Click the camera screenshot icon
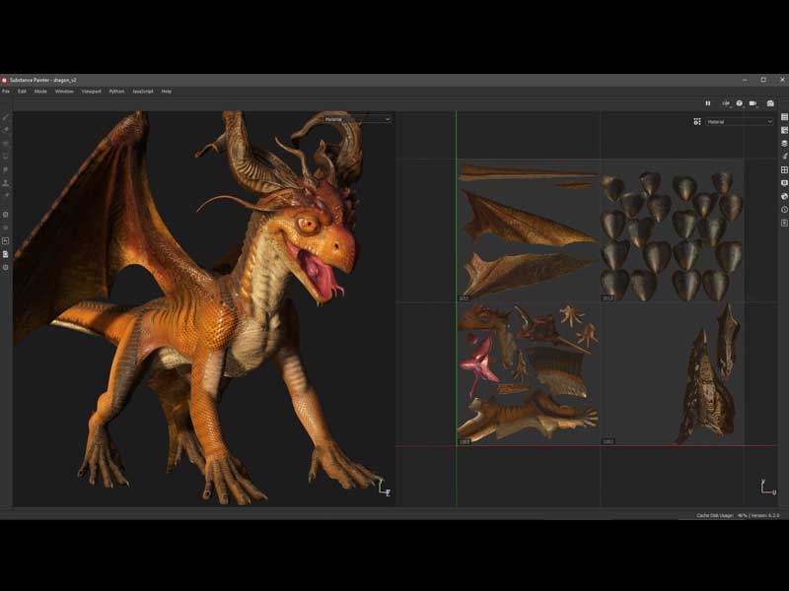The height and width of the screenshot is (591, 789). 770,103
